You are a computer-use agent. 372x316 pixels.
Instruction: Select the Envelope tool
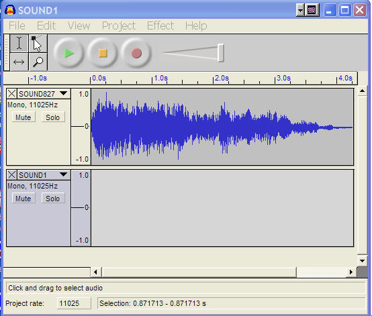38,43
